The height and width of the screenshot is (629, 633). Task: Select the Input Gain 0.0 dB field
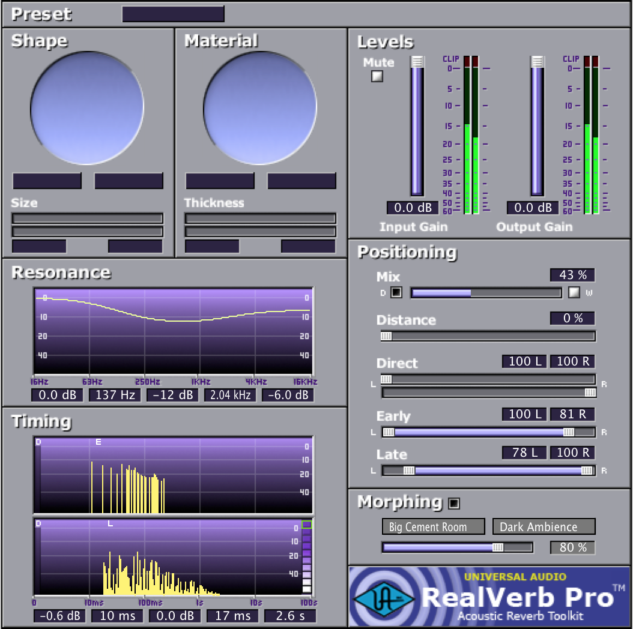click(x=413, y=208)
